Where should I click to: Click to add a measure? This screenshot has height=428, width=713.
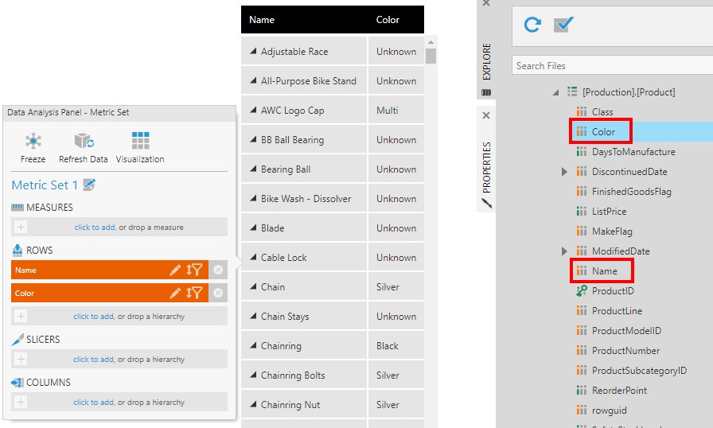pos(94,228)
